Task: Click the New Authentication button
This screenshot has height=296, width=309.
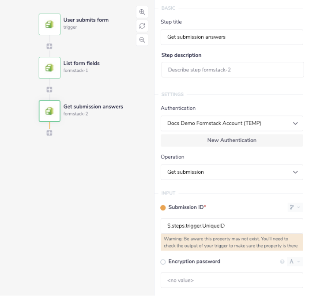Action: pos(232,140)
